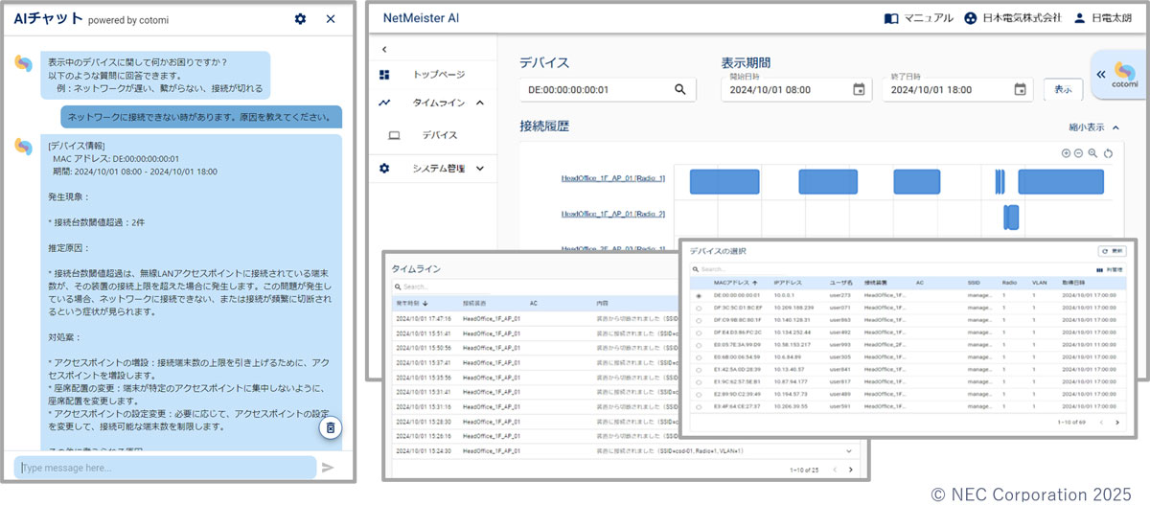The width and height of the screenshot is (1150, 505).
Task: Open マニュアル from the top bar
Action: [x=919, y=18]
